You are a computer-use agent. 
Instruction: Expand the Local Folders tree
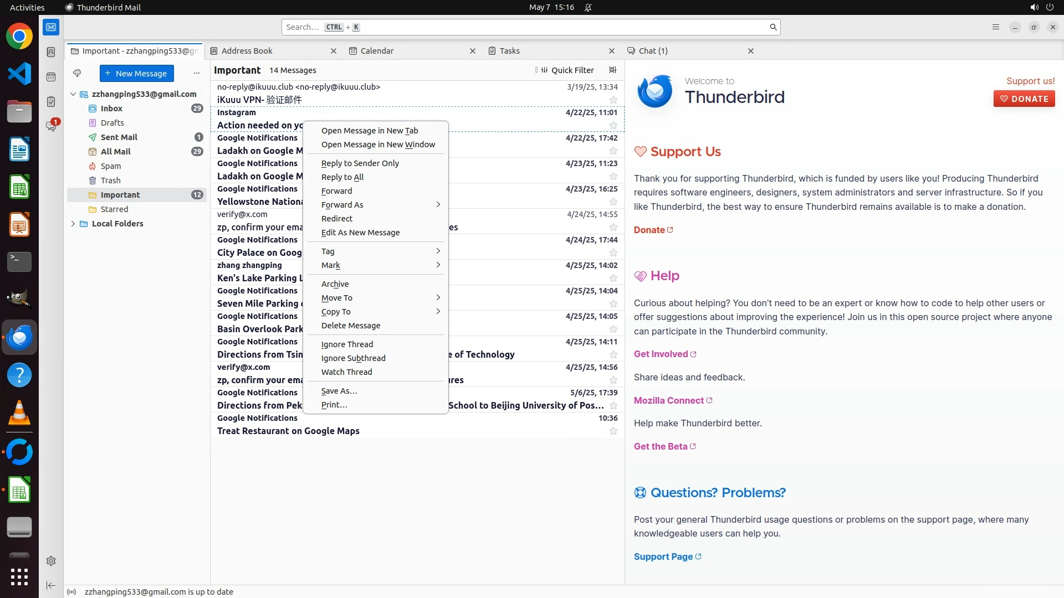coord(73,224)
